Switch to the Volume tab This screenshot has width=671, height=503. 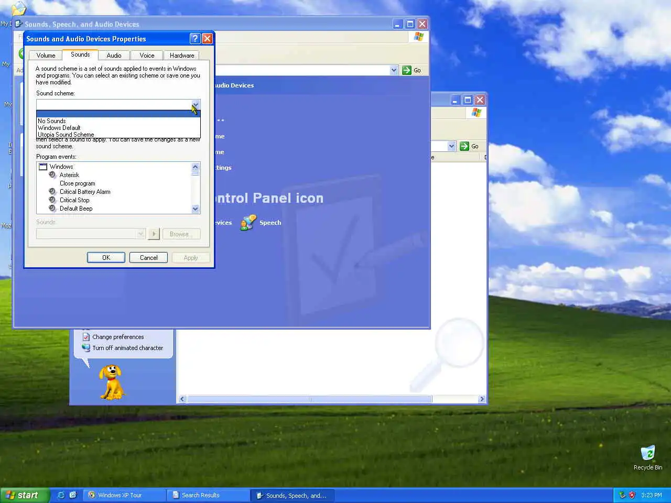[46, 55]
